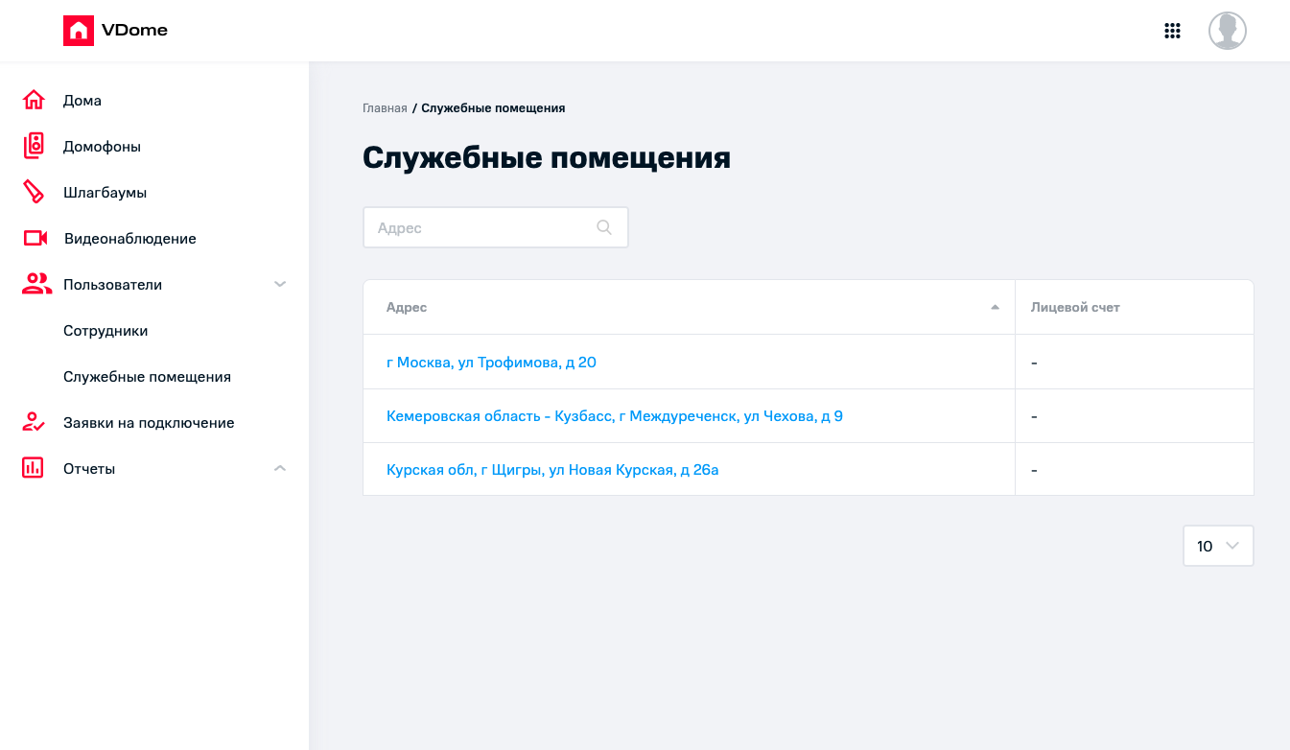
Task: Click Отчеты menu label
Action: point(89,468)
